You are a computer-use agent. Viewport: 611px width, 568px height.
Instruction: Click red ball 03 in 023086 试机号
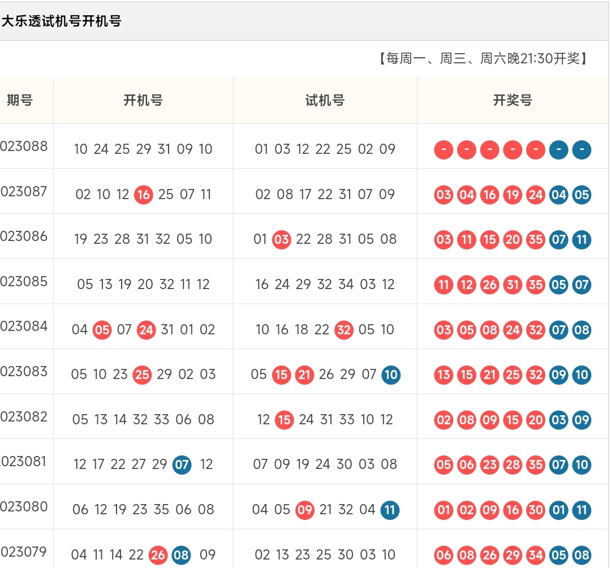click(281, 239)
